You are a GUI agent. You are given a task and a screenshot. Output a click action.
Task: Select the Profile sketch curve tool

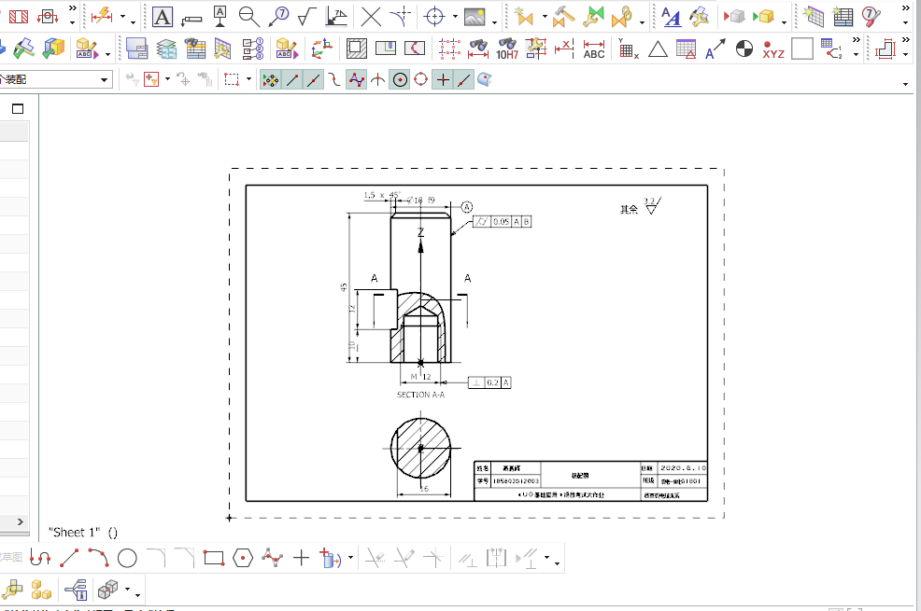click(40, 558)
